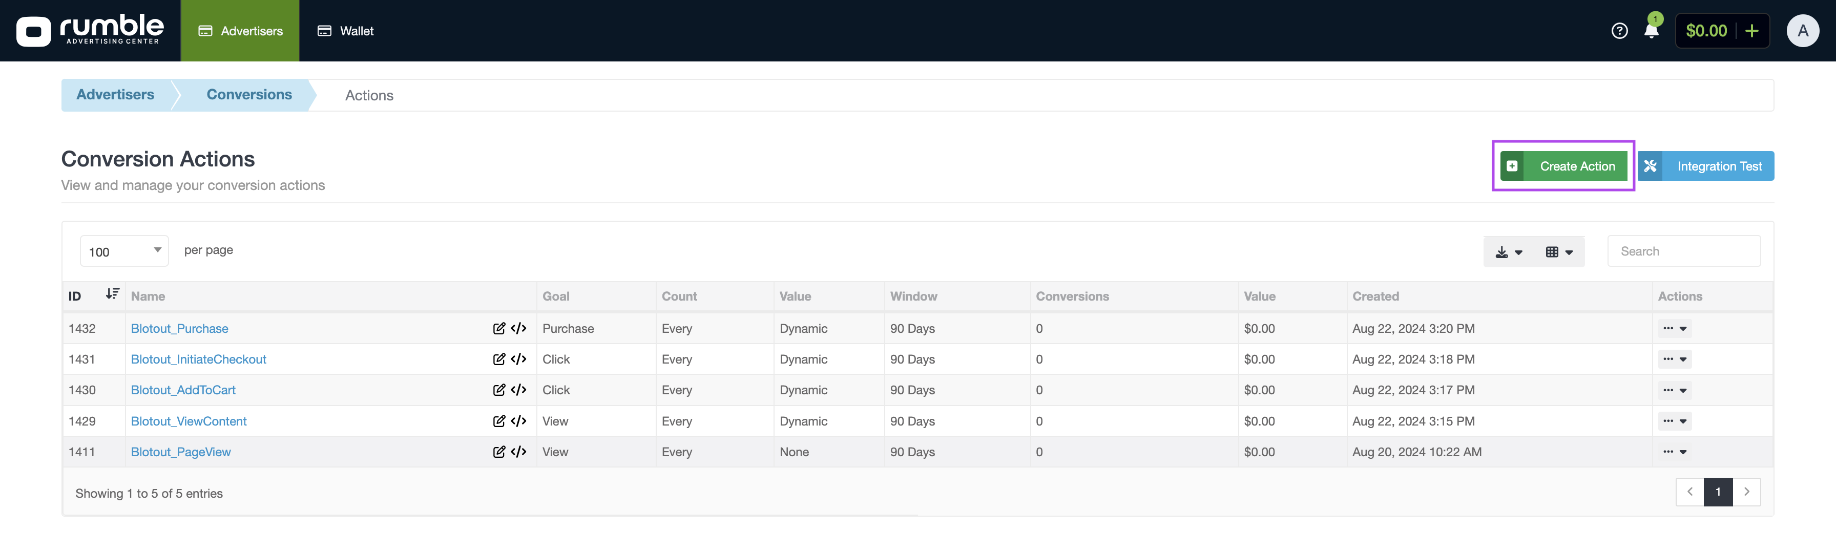Show code snippet for Blotout_InitiateCheckout
This screenshot has height=552, width=1836.
tap(519, 359)
